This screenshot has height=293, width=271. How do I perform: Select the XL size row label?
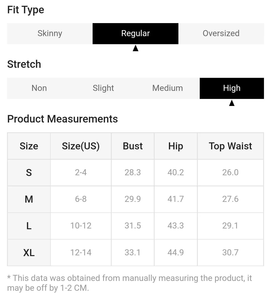(x=29, y=253)
